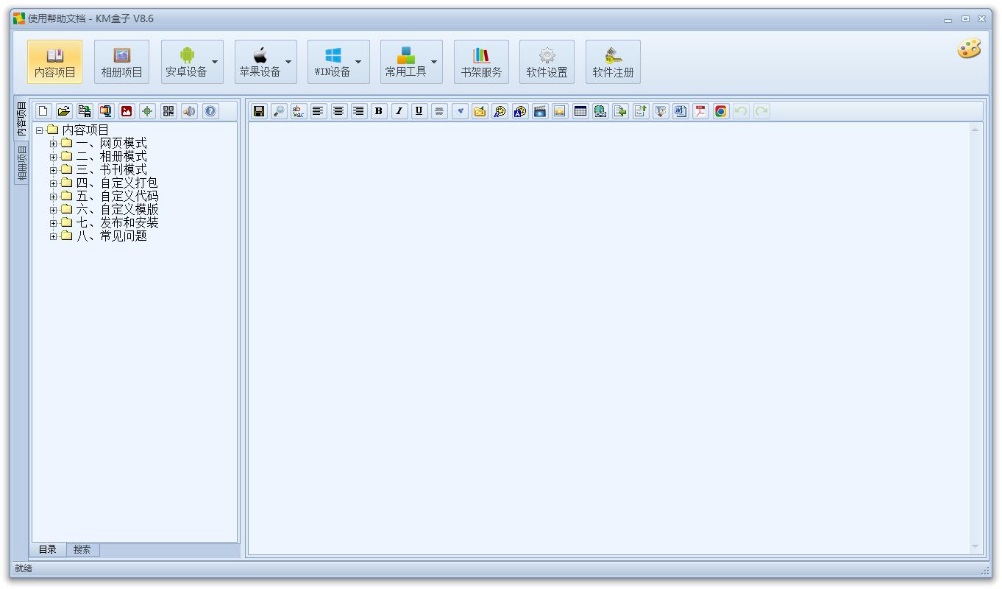Click the 就绪 status bar text
Viewport: 1002px width, 589px height.
(x=24, y=568)
